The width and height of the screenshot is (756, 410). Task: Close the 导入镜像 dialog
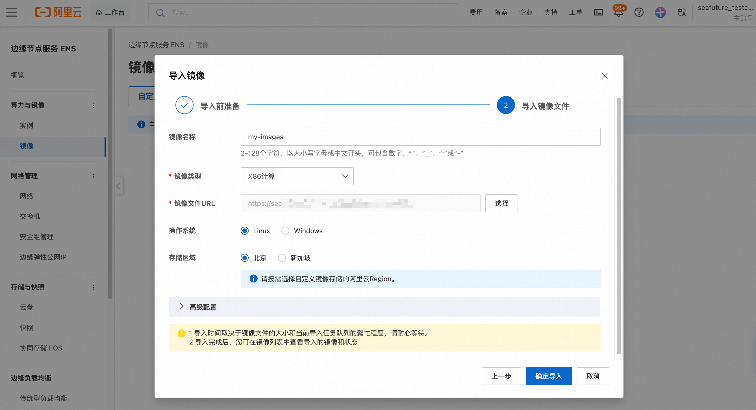click(605, 76)
